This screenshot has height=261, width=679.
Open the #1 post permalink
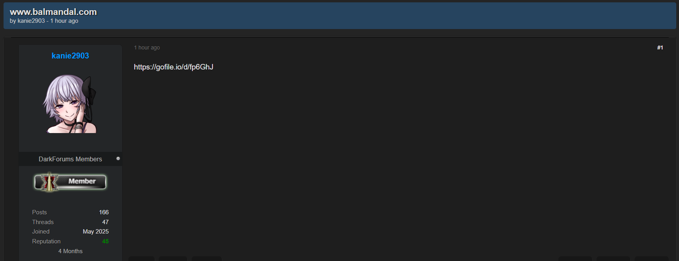(x=660, y=47)
